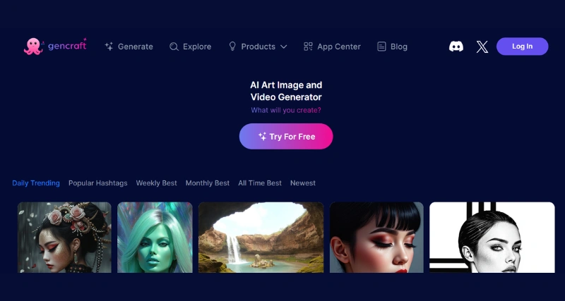Click the Generate sparkle icon
Image resolution: width=565 pixels, height=301 pixels.
click(109, 47)
